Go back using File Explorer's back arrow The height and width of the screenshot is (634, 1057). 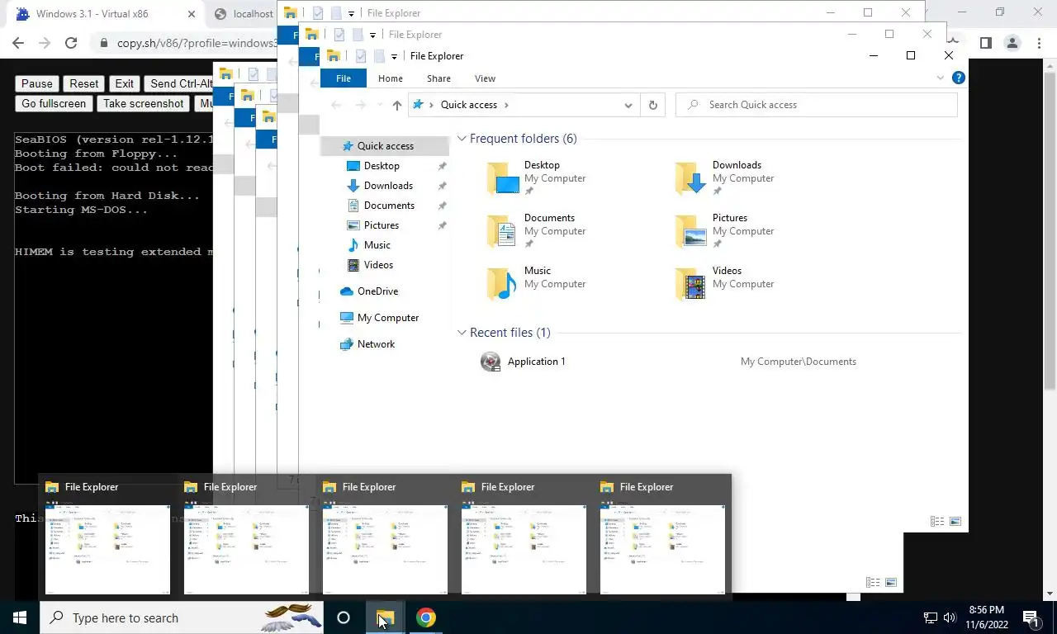335,105
